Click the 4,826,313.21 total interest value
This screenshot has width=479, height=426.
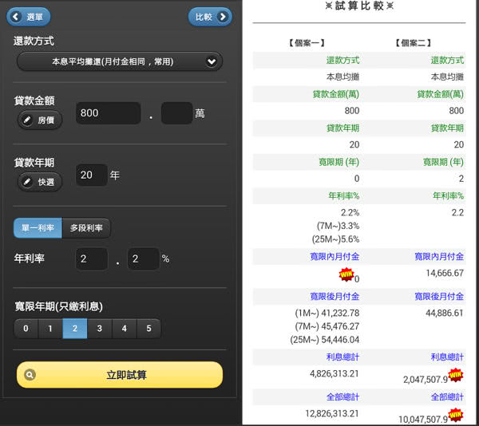tap(335, 373)
